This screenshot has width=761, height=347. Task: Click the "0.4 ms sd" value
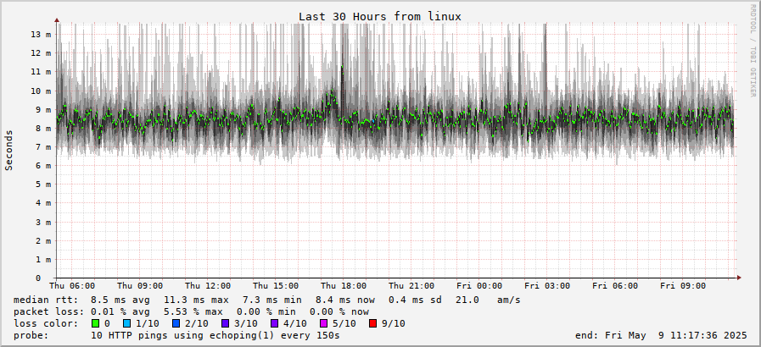coord(415,300)
